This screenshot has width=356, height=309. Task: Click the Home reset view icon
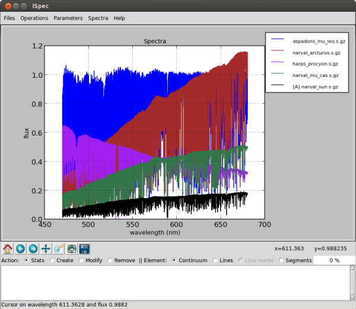[8, 249]
